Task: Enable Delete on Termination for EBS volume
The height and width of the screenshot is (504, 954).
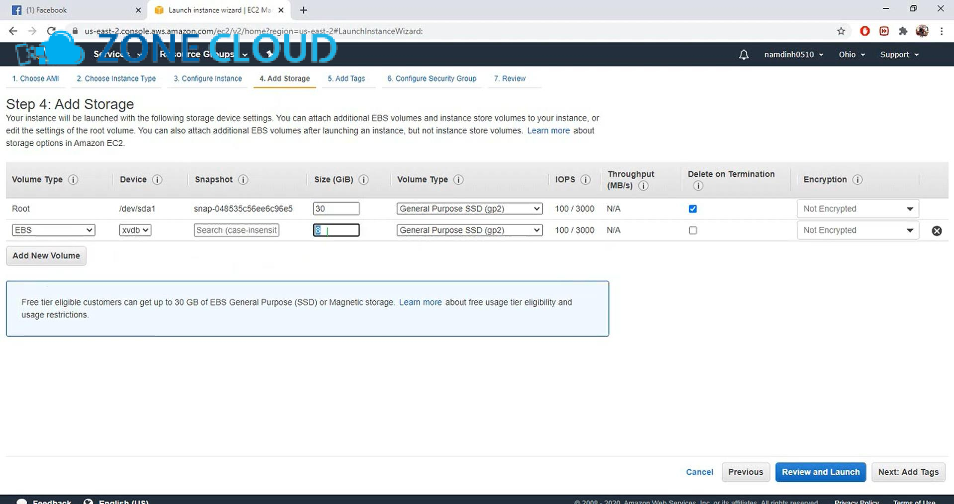Action: point(693,230)
